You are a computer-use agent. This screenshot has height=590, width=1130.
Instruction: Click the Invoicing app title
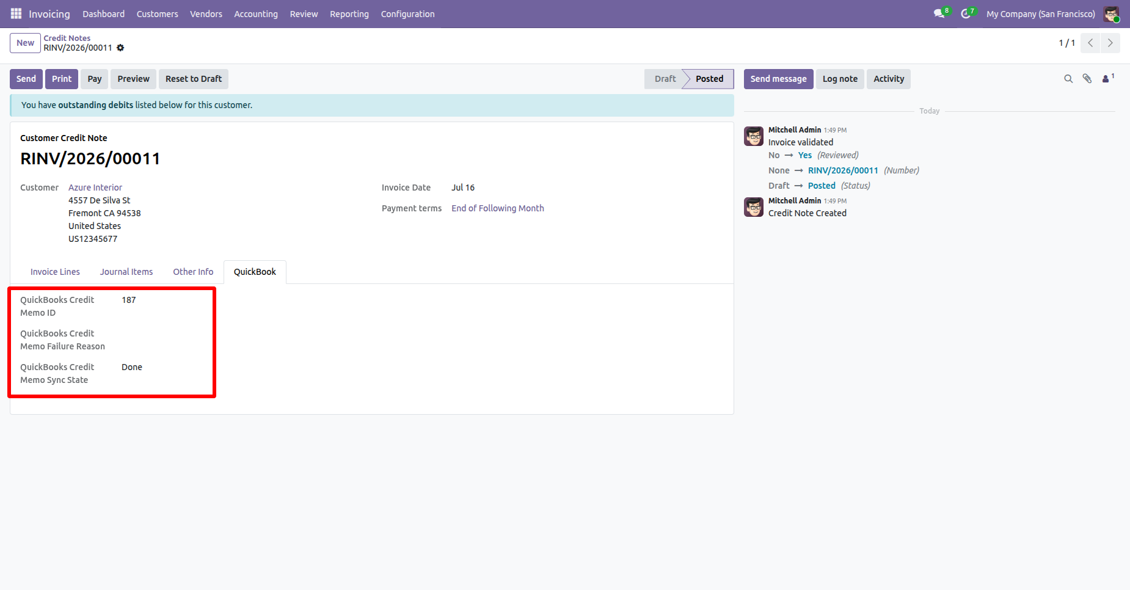[49, 13]
